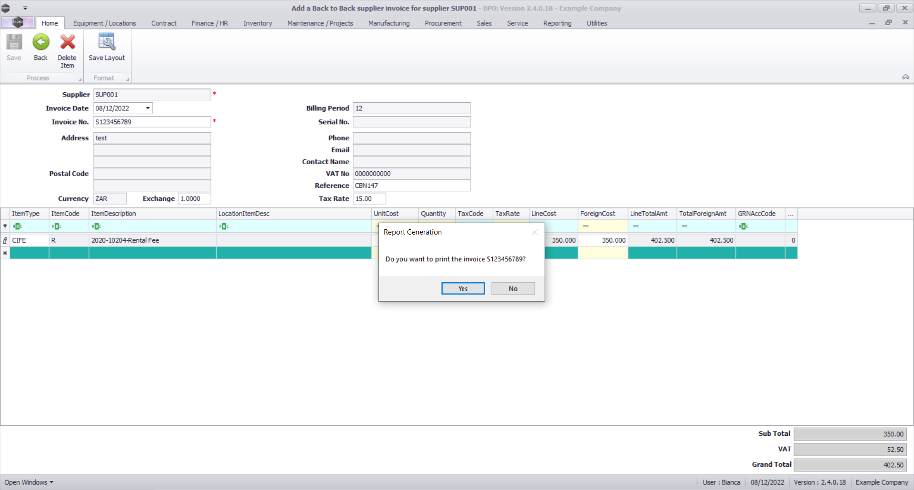Open the Service tab
914x490 pixels.
pyautogui.click(x=517, y=23)
